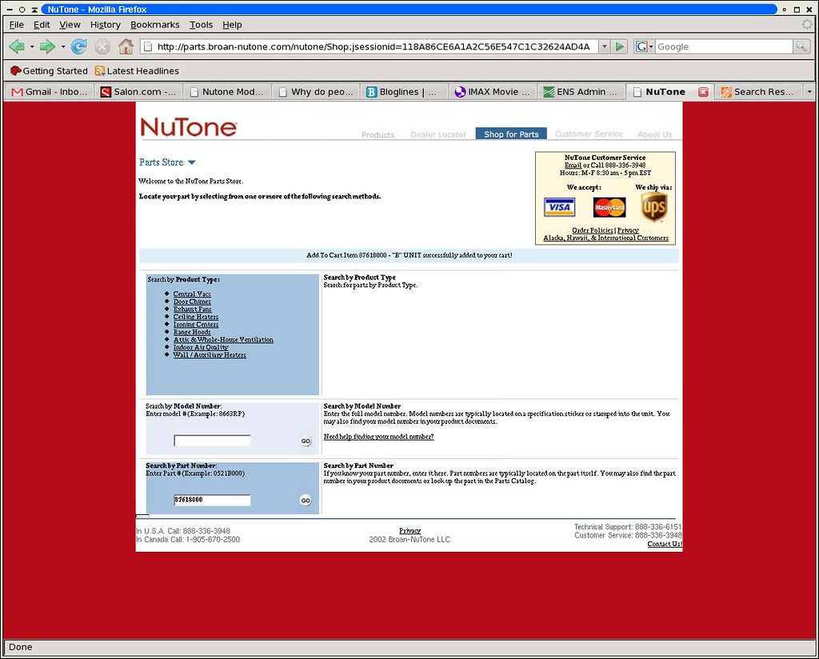The width and height of the screenshot is (819, 659).
Task: Switch to the IMAX Movie tab
Action: (493, 92)
